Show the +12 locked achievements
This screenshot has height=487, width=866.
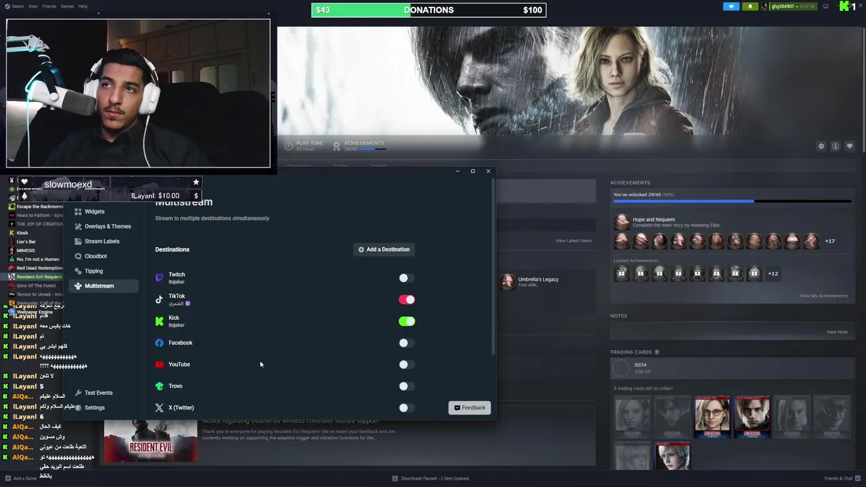coord(773,273)
